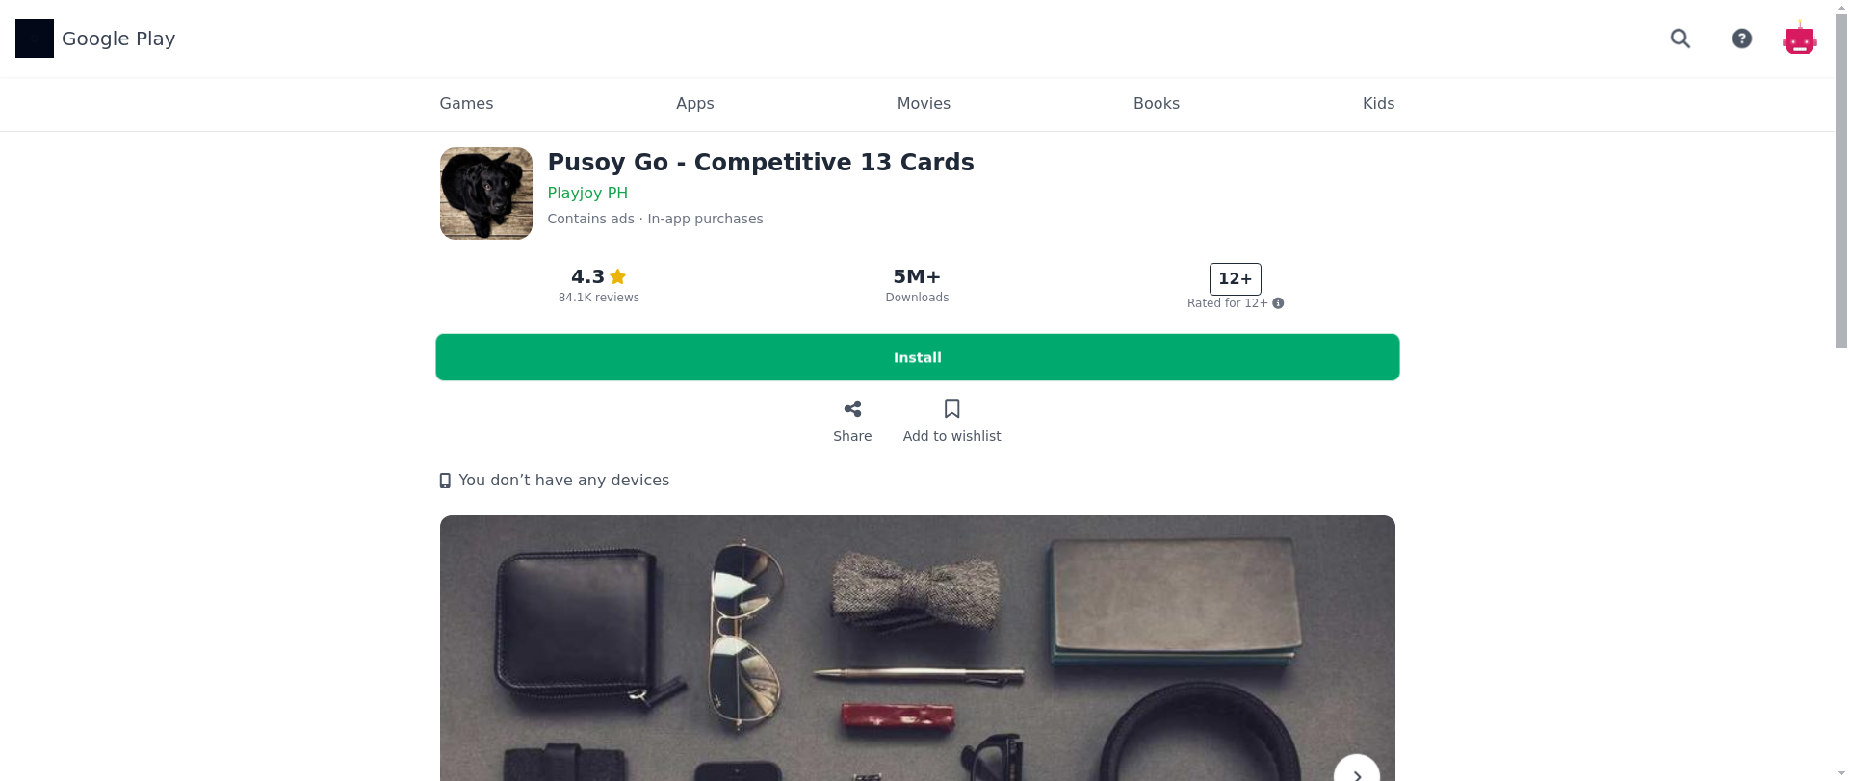Switch to the Kids tab
The width and height of the screenshot is (1849, 781).
pos(1378,104)
